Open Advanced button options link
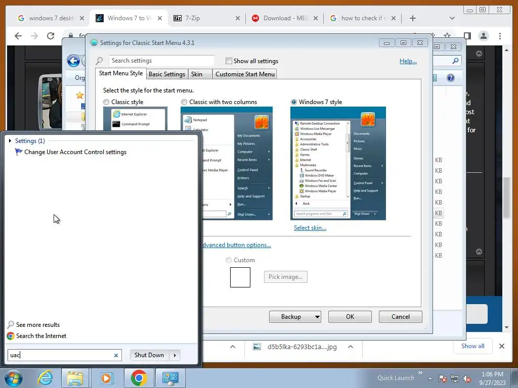518x388 pixels. pyautogui.click(x=237, y=245)
